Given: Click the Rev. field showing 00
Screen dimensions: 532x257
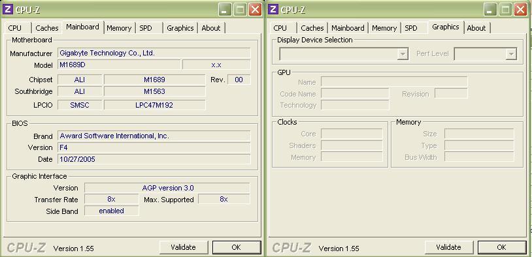Looking at the screenshot, I should 239,80.
